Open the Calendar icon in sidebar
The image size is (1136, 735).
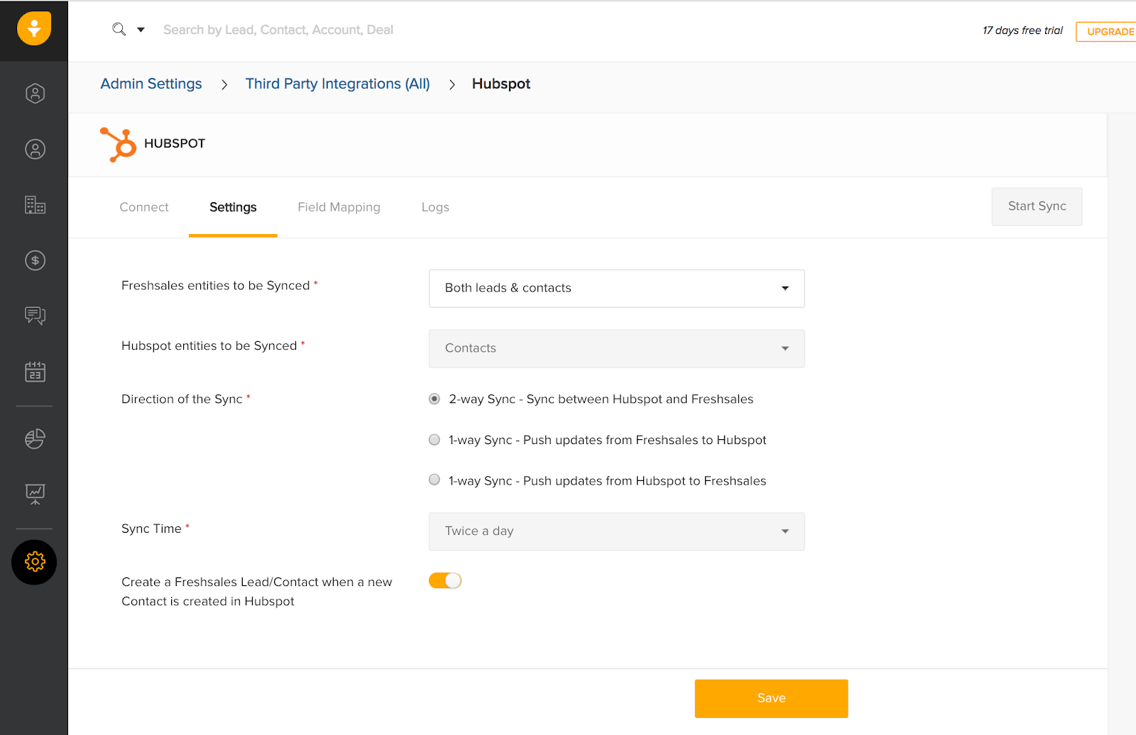click(x=35, y=371)
